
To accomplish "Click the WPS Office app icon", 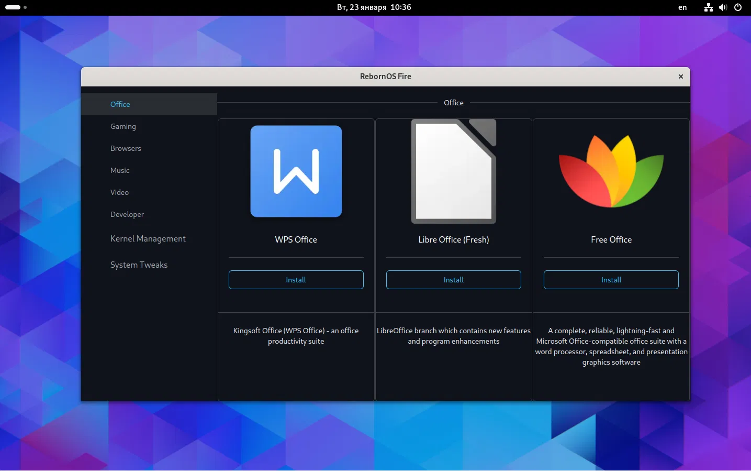I will (x=296, y=171).
